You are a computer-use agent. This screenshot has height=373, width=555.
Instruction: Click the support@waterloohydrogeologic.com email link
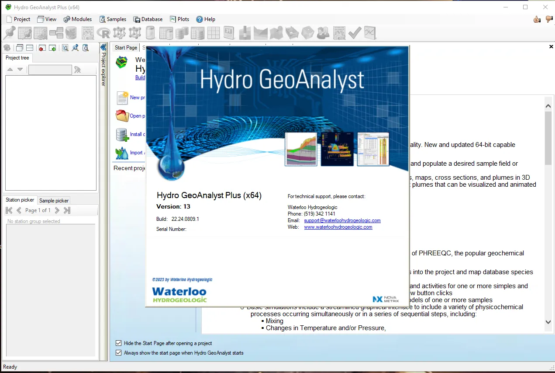click(342, 220)
